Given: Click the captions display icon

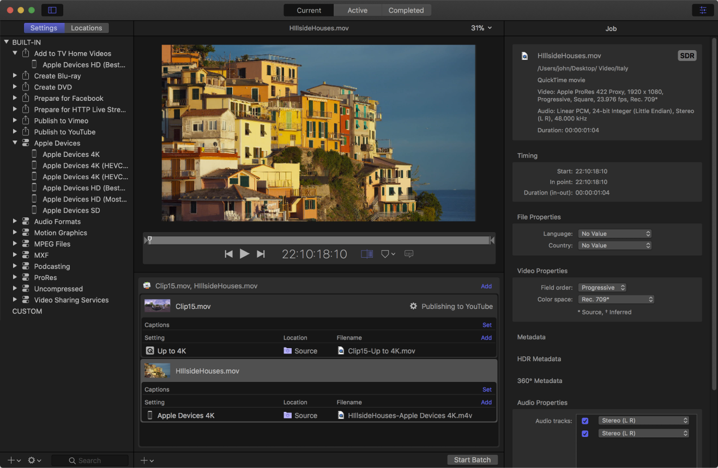Looking at the screenshot, I should click(x=409, y=254).
